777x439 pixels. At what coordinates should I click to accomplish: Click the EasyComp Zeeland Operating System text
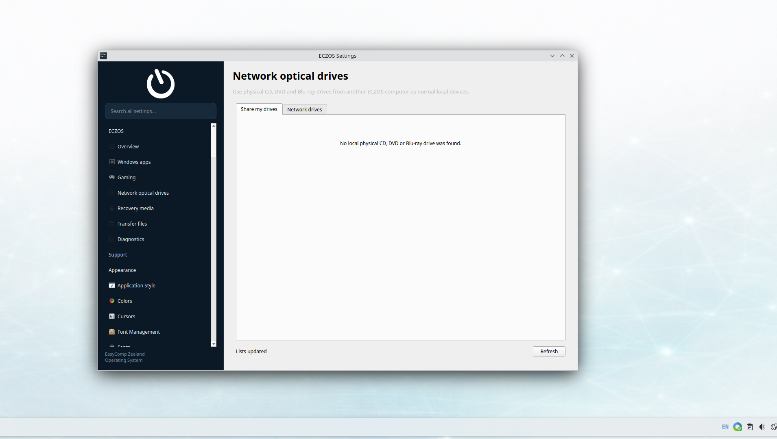[125, 357]
